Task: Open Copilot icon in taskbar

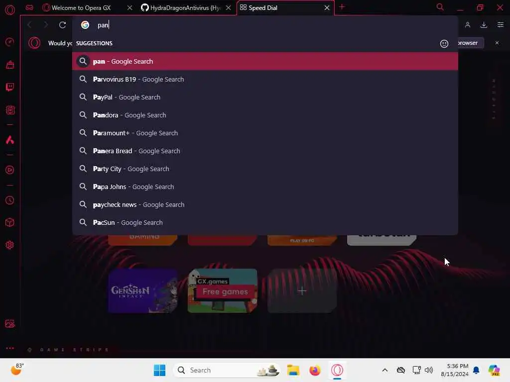Action: pyautogui.click(x=494, y=370)
